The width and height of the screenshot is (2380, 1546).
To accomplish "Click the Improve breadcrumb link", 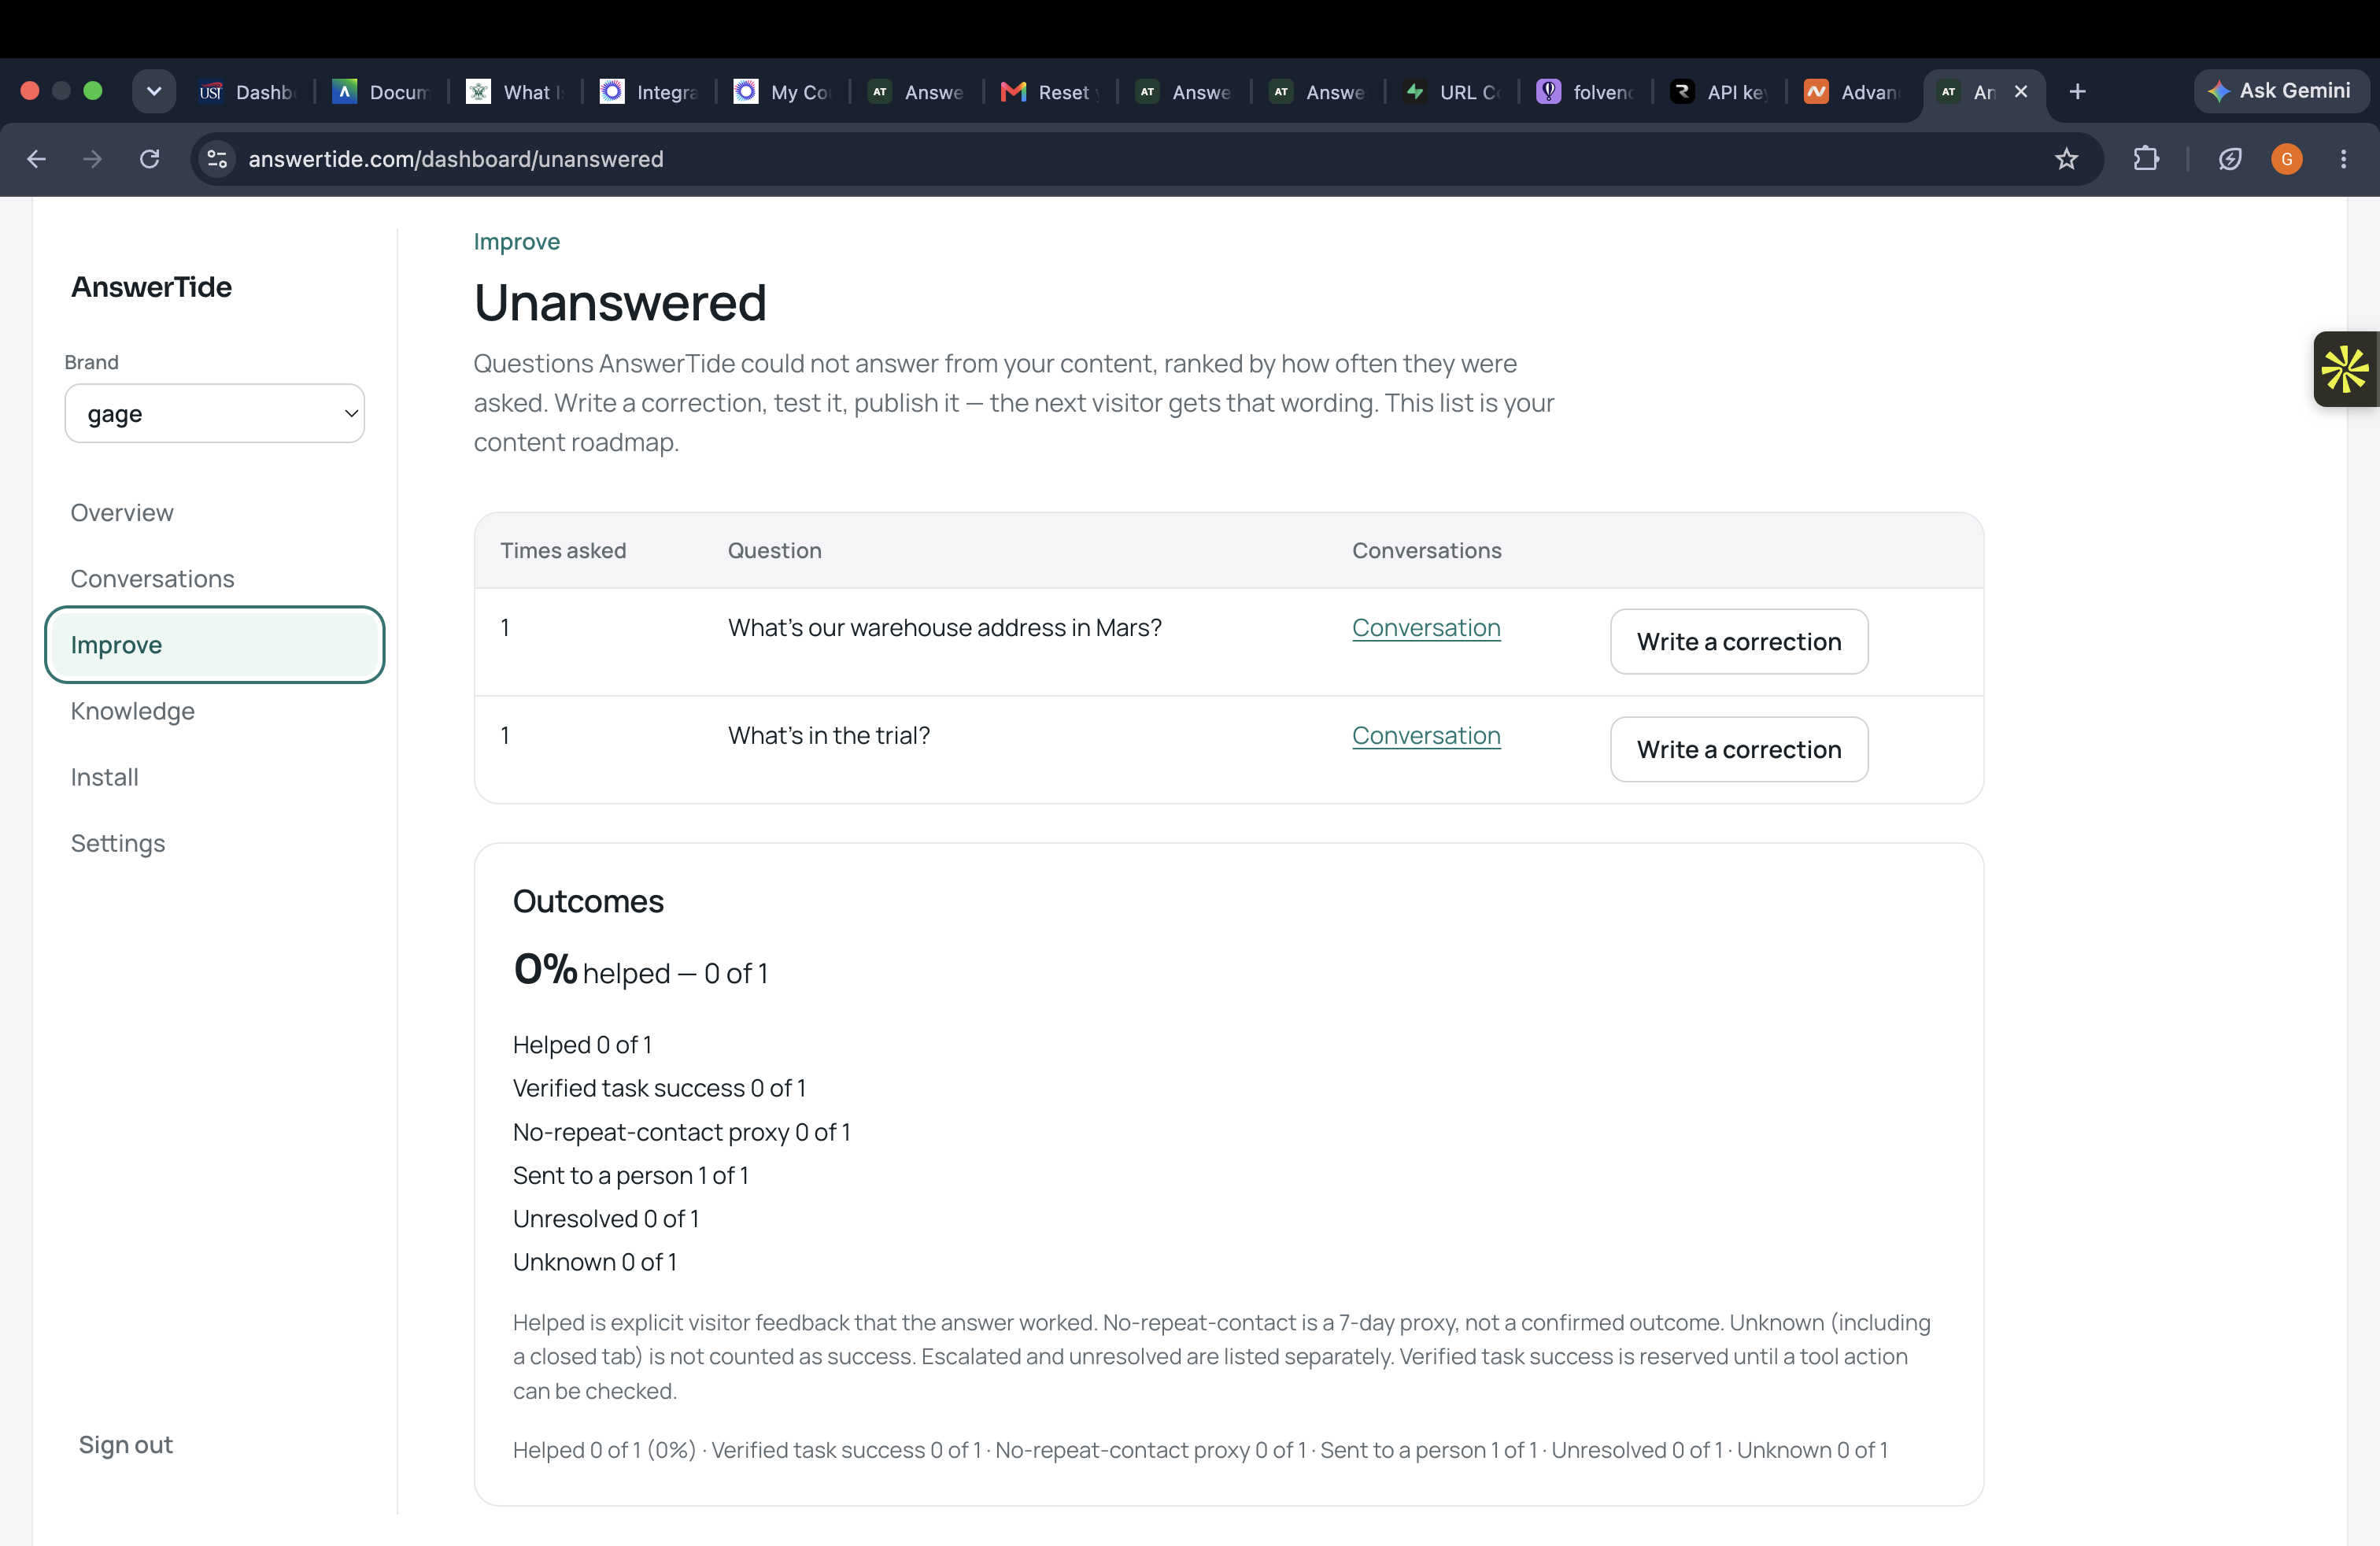I will (x=516, y=242).
